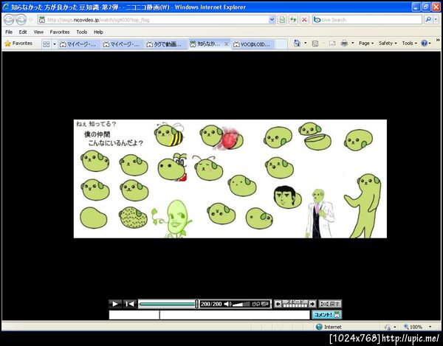443x346 pixels.
Task: Toggle the comment mute speaker-slash icon
Action: coord(255,304)
